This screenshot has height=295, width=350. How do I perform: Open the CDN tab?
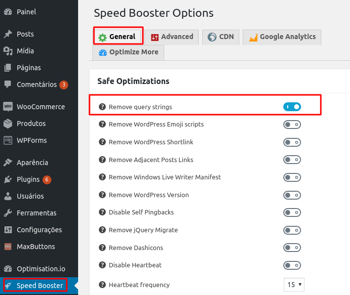(x=220, y=37)
